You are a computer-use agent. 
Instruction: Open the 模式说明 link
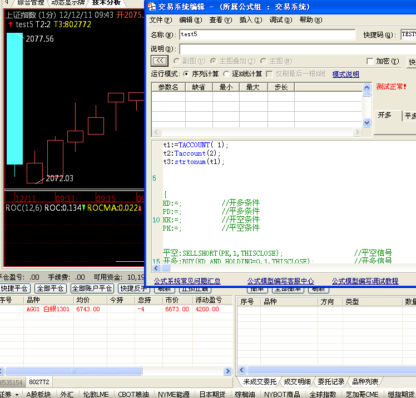coord(345,74)
